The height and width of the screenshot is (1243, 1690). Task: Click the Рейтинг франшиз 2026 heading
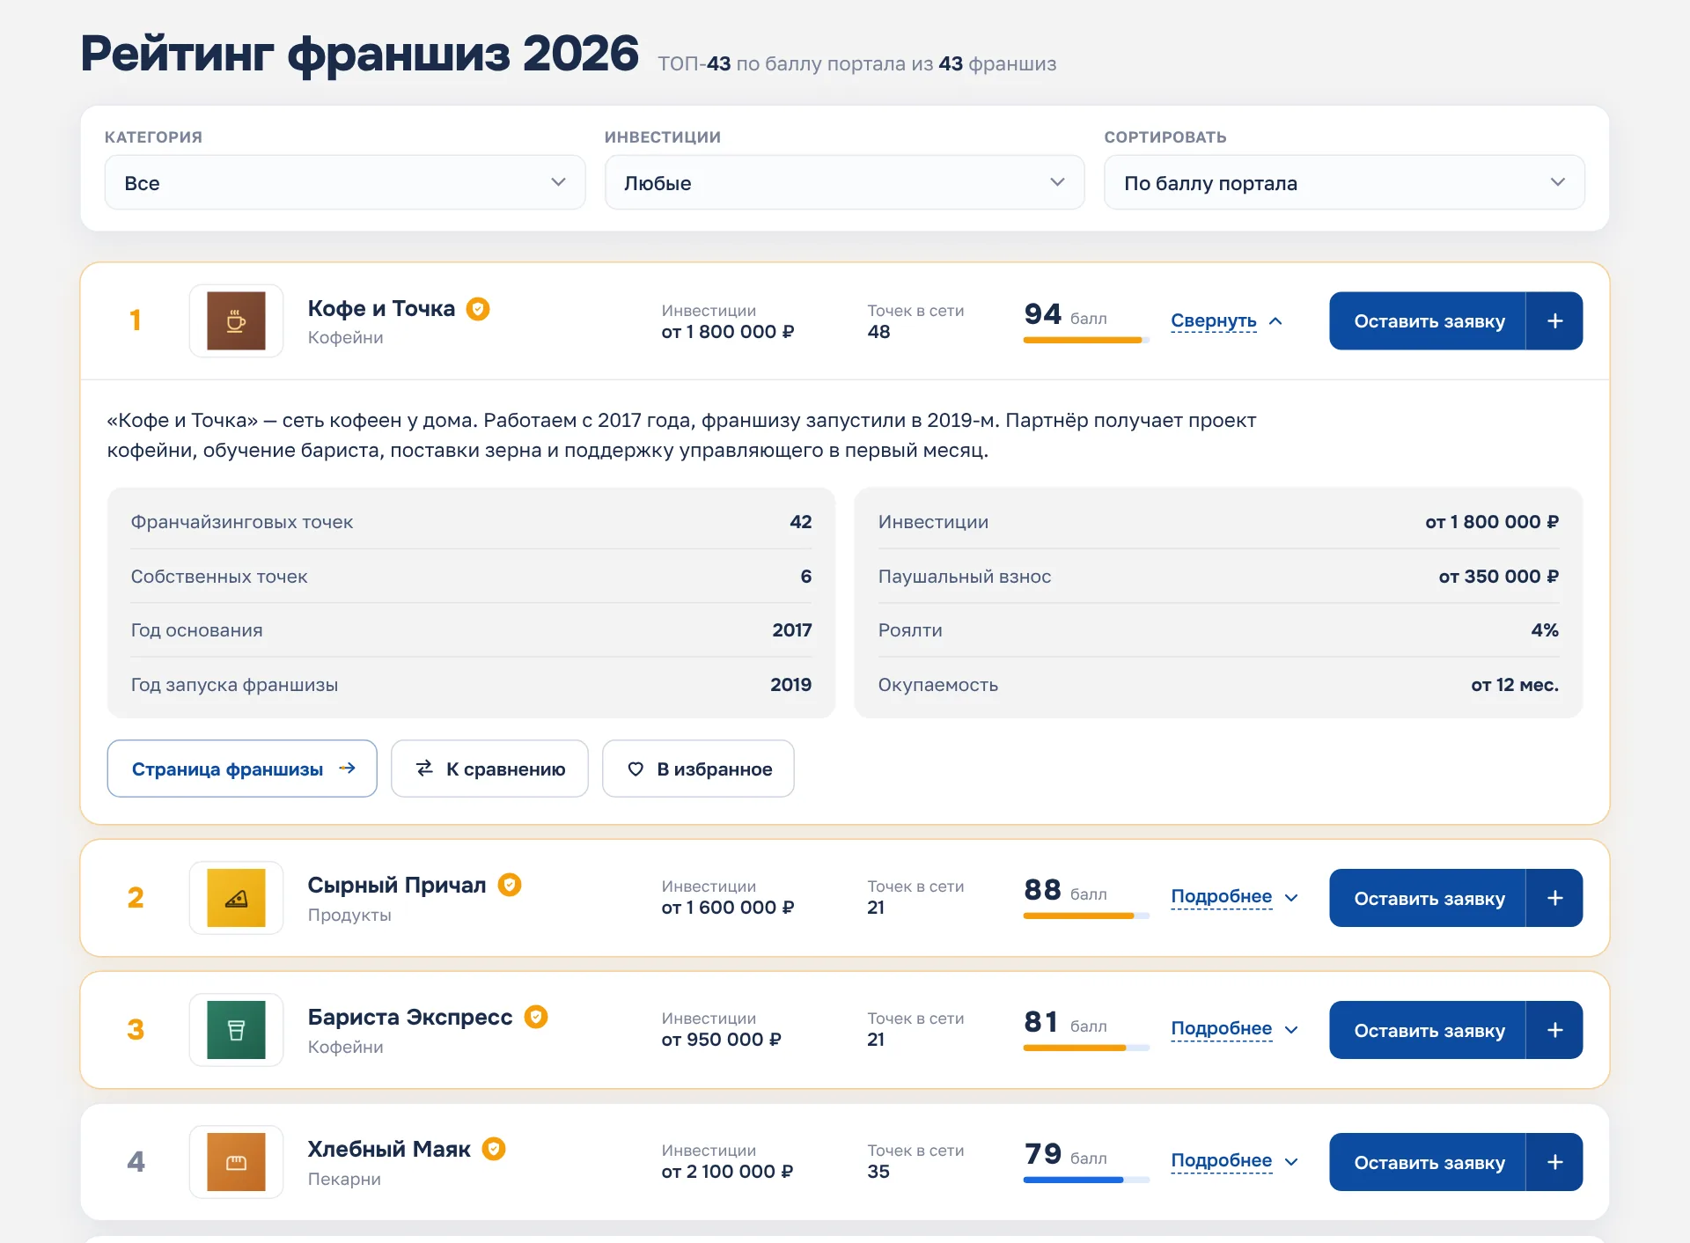click(359, 54)
